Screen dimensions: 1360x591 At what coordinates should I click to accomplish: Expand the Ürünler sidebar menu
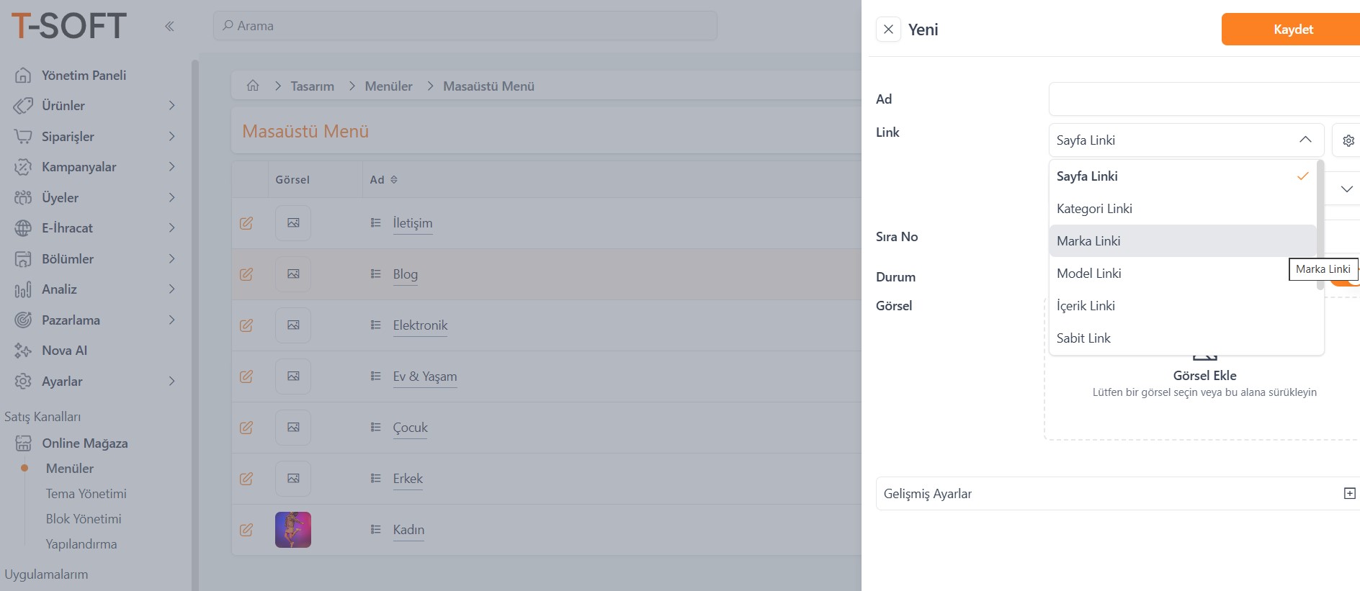(171, 106)
